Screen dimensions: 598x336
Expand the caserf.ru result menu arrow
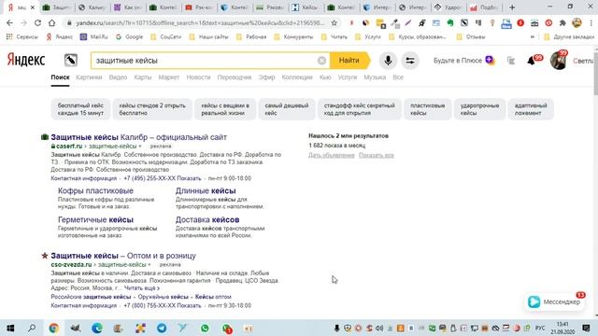(140, 147)
